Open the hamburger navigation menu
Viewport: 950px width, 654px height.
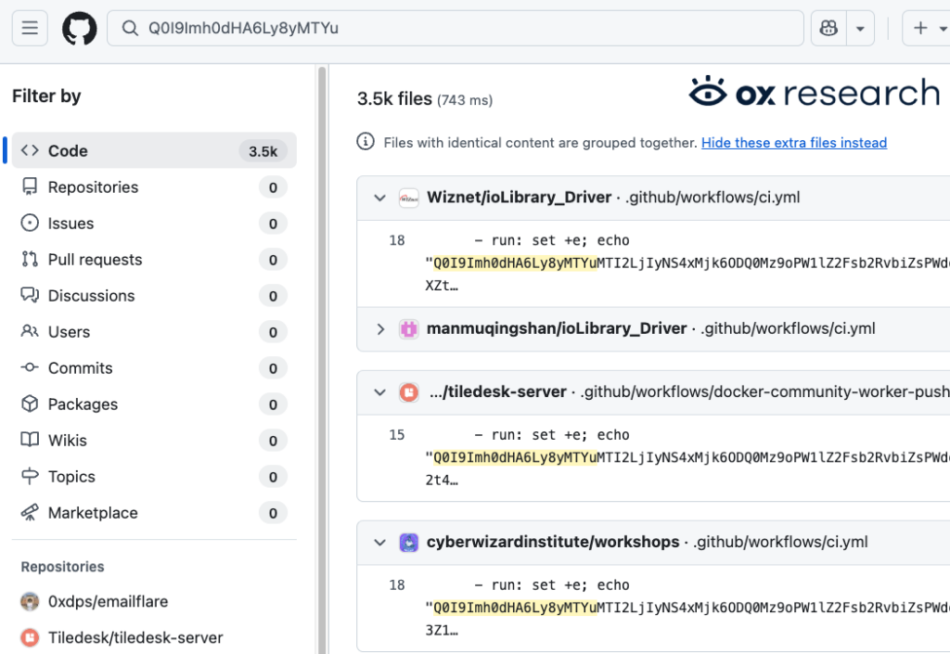click(x=30, y=28)
